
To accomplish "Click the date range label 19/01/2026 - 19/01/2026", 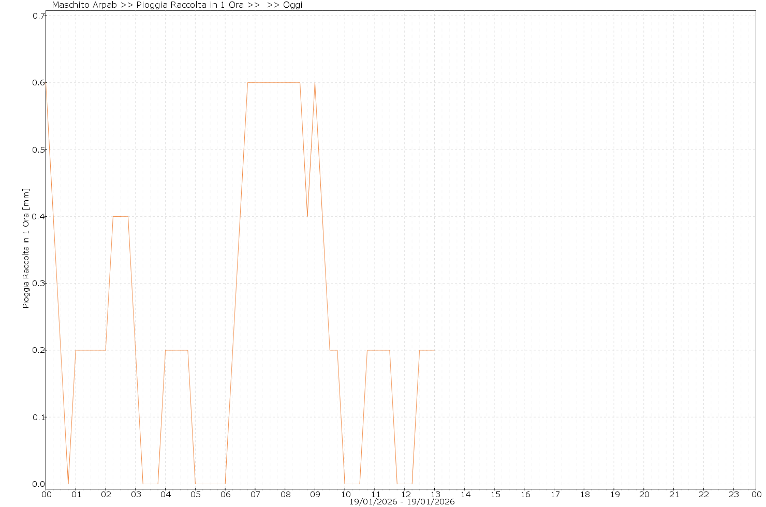I will coord(402,502).
